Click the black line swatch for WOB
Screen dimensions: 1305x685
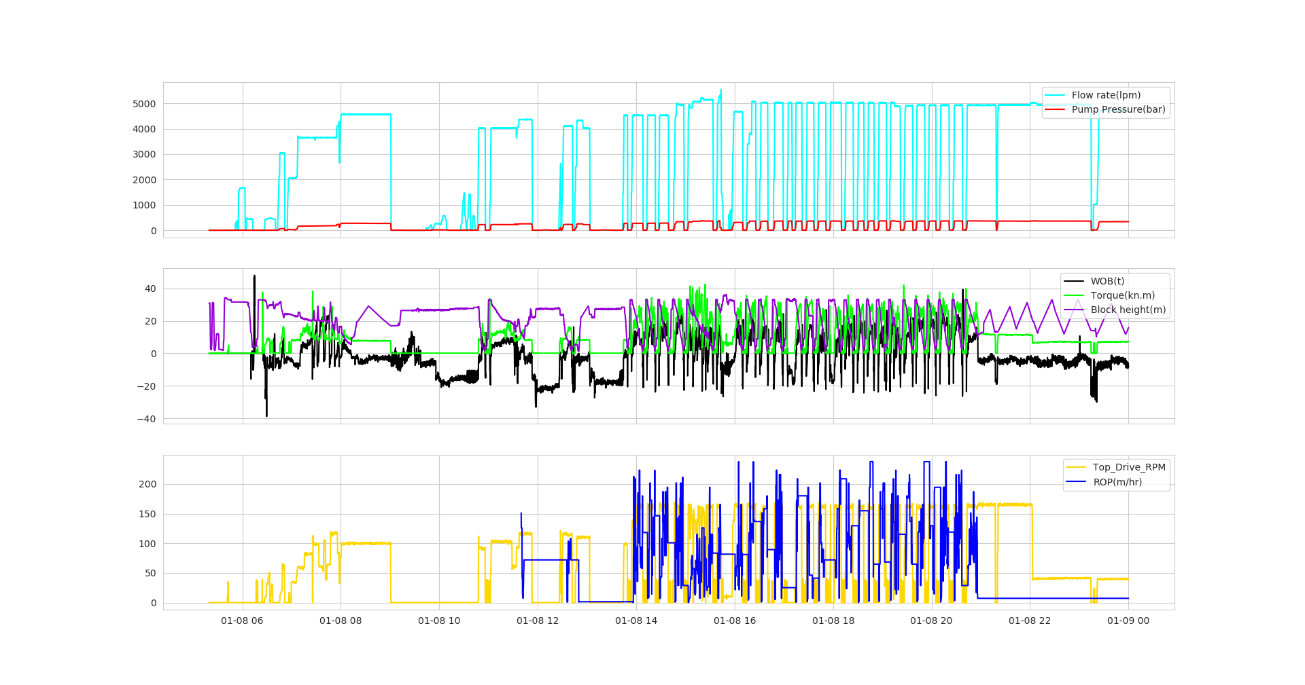1074,281
